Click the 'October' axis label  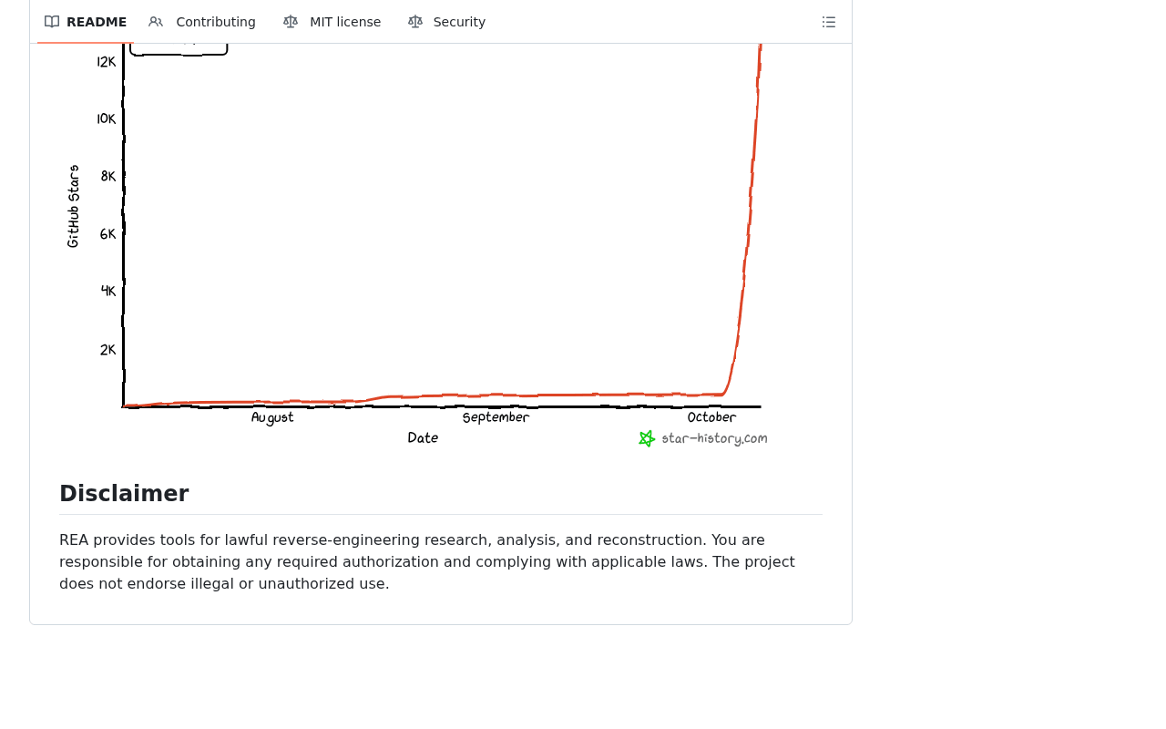click(711, 417)
